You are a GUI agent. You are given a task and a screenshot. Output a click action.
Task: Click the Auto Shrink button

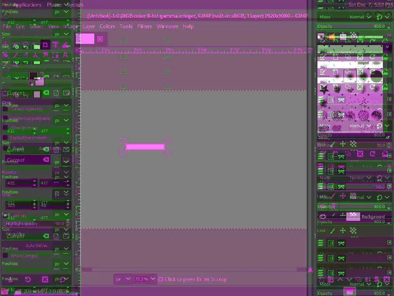(x=37, y=246)
